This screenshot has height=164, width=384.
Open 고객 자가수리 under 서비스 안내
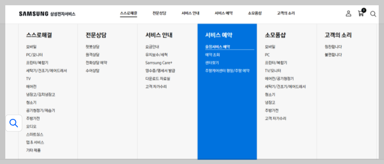click(x=156, y=87)
